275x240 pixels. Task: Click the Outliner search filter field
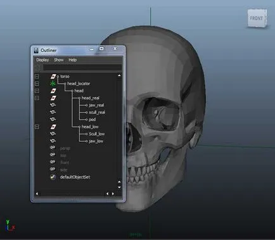click(x=82, y=68)
